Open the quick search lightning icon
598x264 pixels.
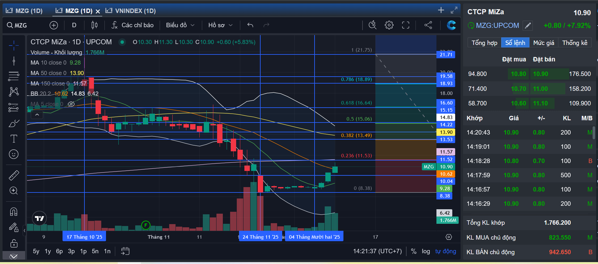pos(373,25)
